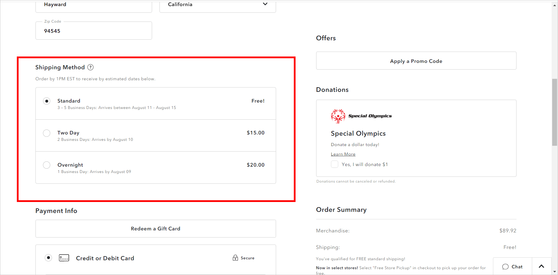
Task: Select the Two Day shipping option
Action: click(47, 133)
